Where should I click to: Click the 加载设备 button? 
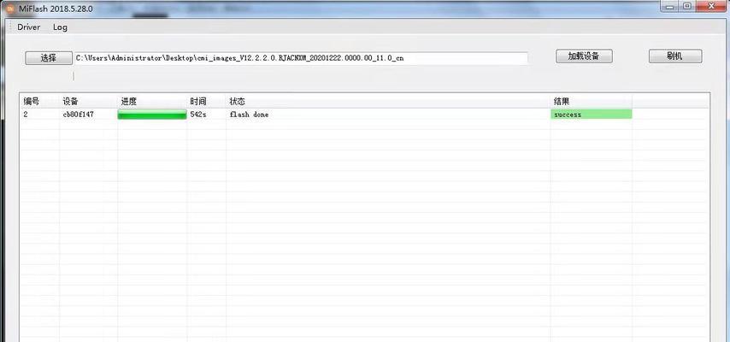point(584,56)
